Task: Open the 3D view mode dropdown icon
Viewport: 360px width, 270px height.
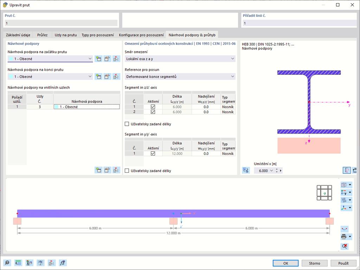Action: [x=344, y=185]
